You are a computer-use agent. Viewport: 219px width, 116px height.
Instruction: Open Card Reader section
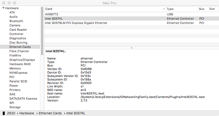(x=18, y=30)
